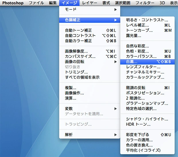Open 特定色域の選択 adjustment

[x=147, y=109]
